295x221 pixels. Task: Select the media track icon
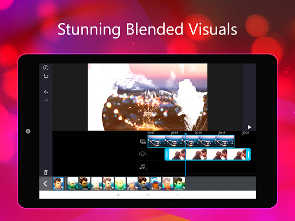pyautogui.click(x=143, y=142)
